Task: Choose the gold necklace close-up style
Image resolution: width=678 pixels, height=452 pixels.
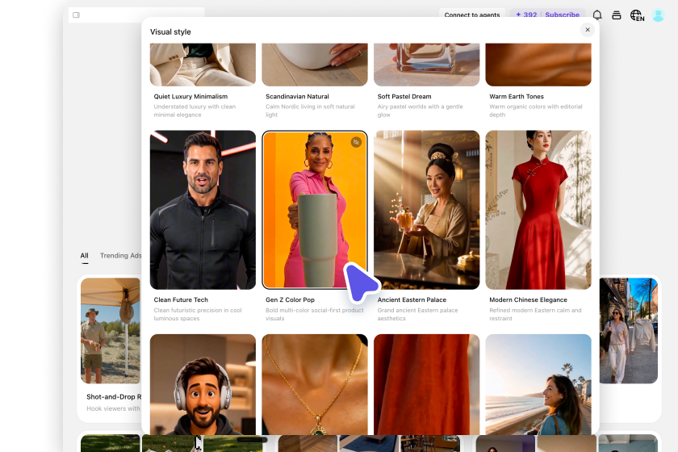Action: tap(315, 384)
